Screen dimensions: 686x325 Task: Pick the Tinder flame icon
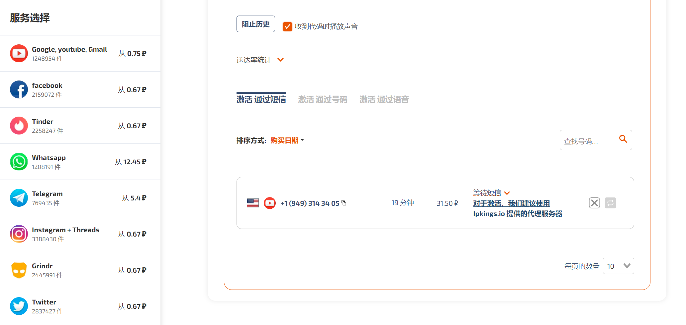[19, 126]
